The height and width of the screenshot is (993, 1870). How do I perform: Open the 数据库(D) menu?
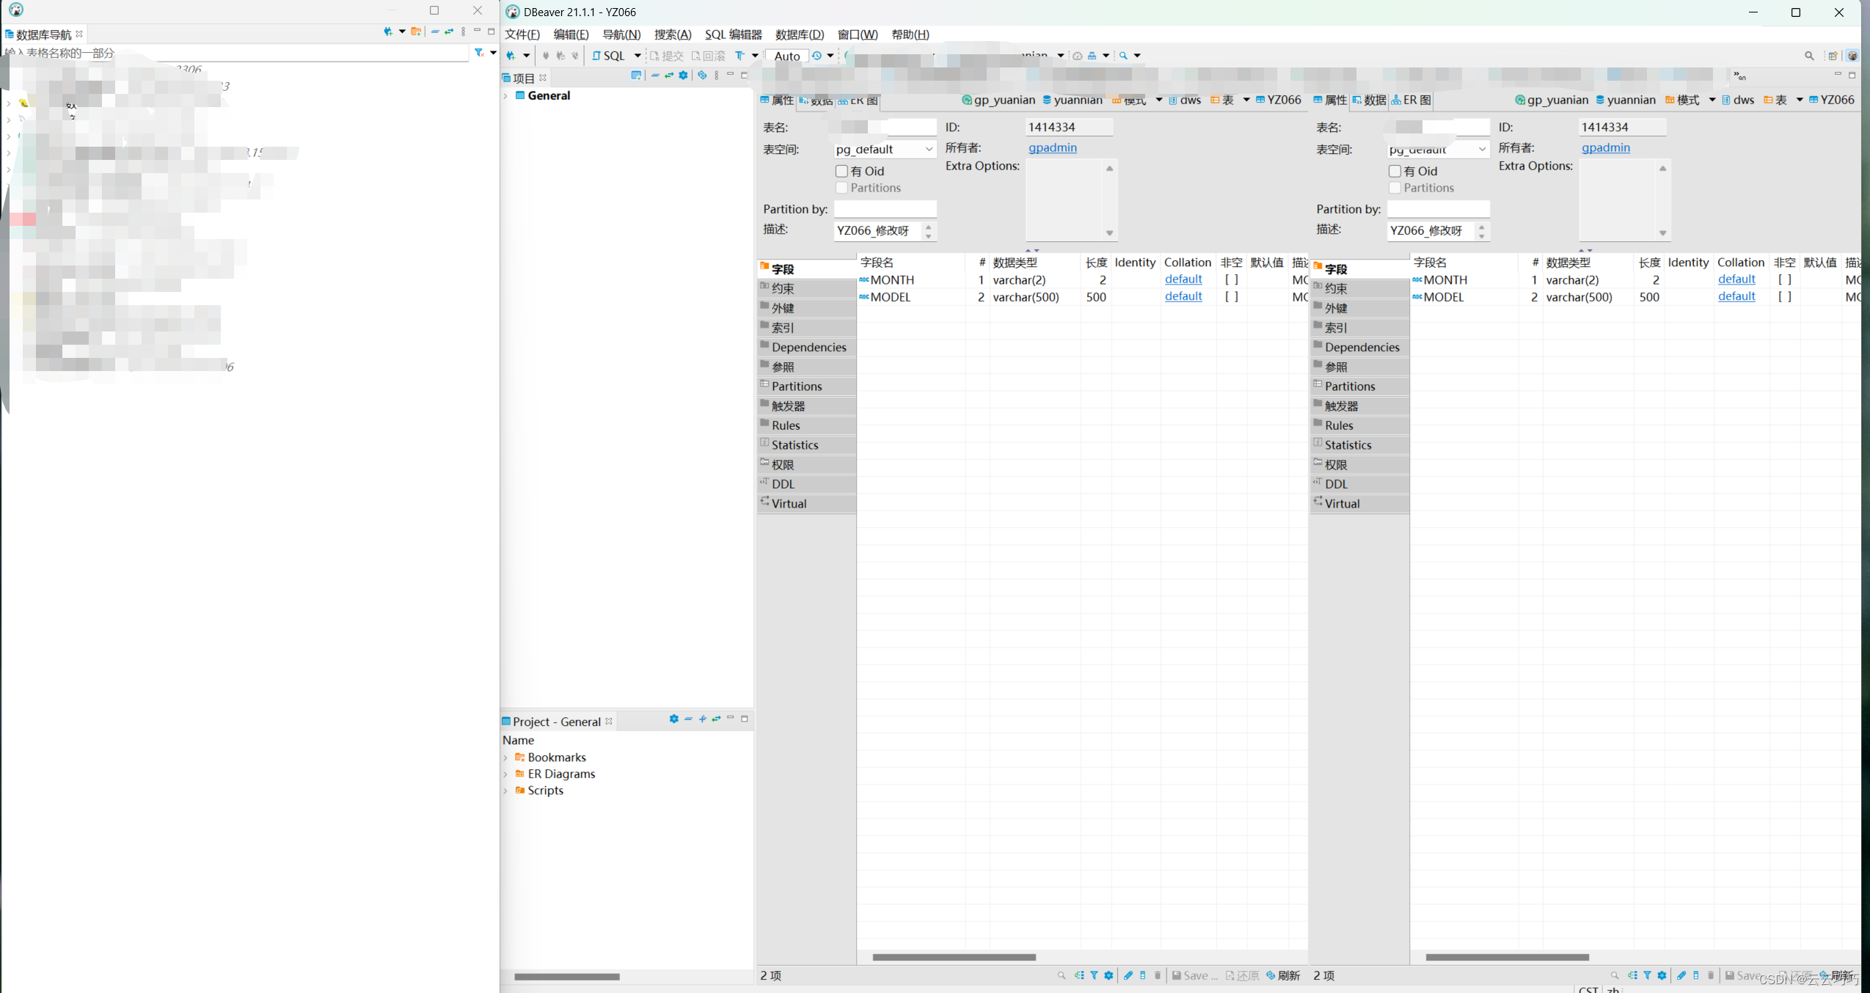pyautogui.click(x=799, y=34)
